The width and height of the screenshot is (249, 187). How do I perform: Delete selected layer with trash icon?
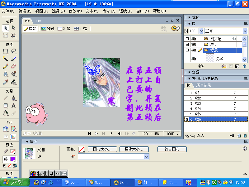[244, 66]
